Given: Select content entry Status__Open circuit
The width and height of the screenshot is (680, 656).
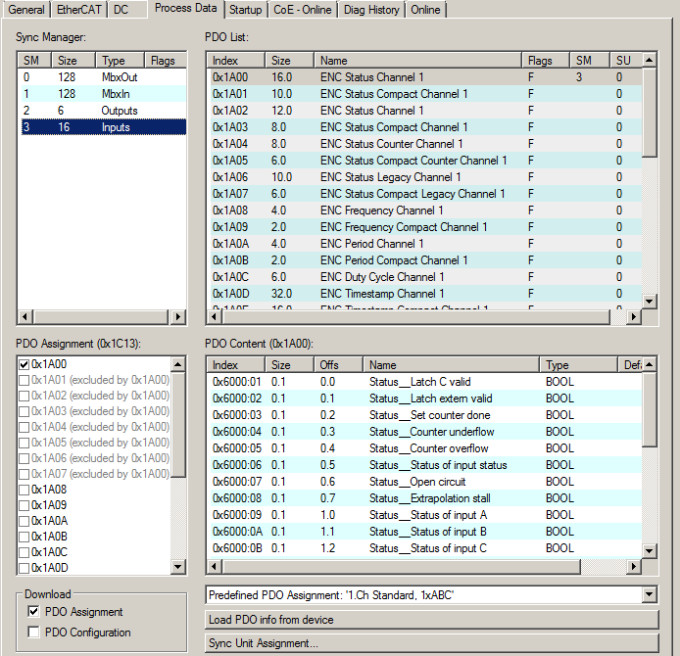Looking at the screenshot, I should point(426,482).
